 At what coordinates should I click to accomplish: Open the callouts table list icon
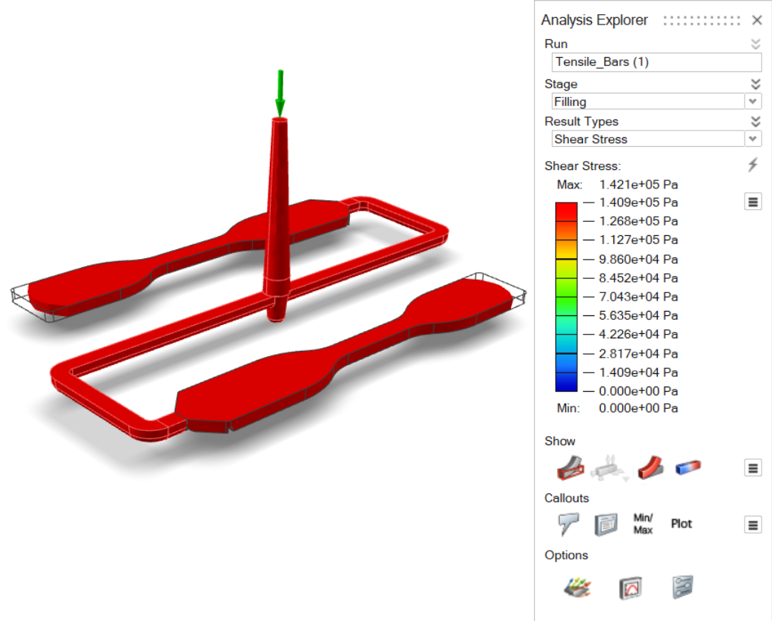click(x=606, y=525)
